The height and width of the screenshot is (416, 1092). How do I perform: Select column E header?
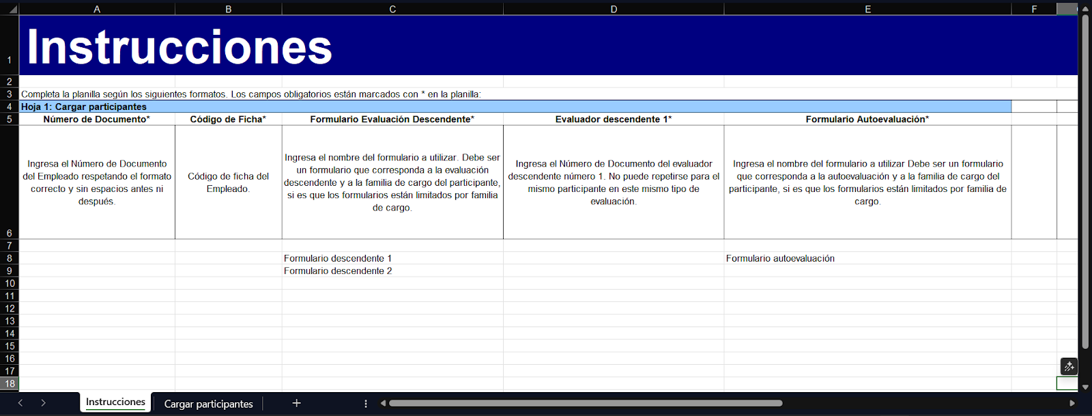click(x=867, y=9)
